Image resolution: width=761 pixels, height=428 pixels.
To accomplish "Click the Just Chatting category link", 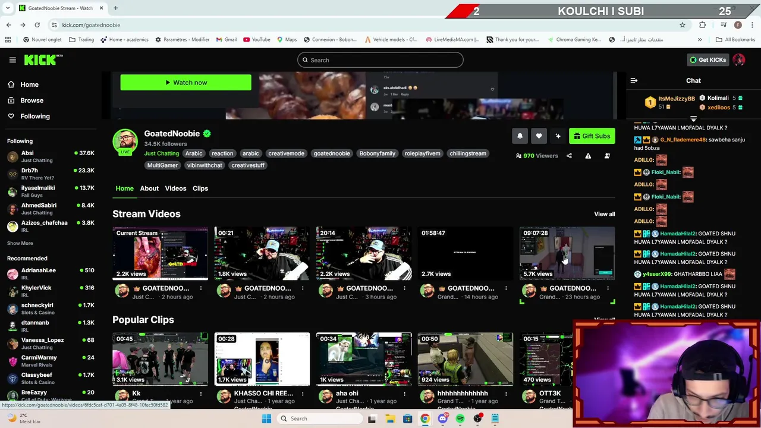I will [162, 153].
